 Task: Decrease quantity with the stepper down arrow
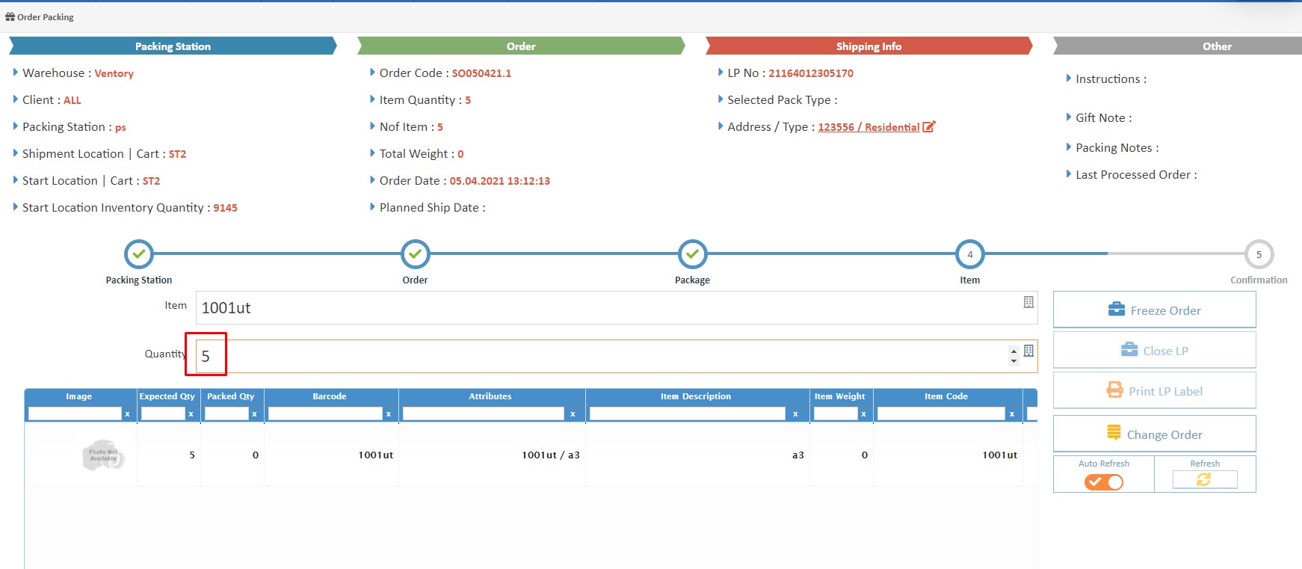click(1013, 361)
